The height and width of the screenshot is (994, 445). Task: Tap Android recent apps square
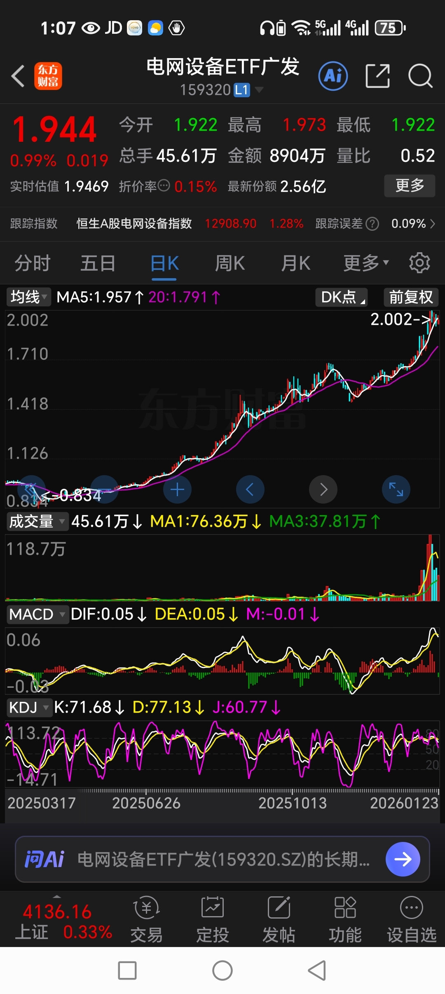[127, 971]
